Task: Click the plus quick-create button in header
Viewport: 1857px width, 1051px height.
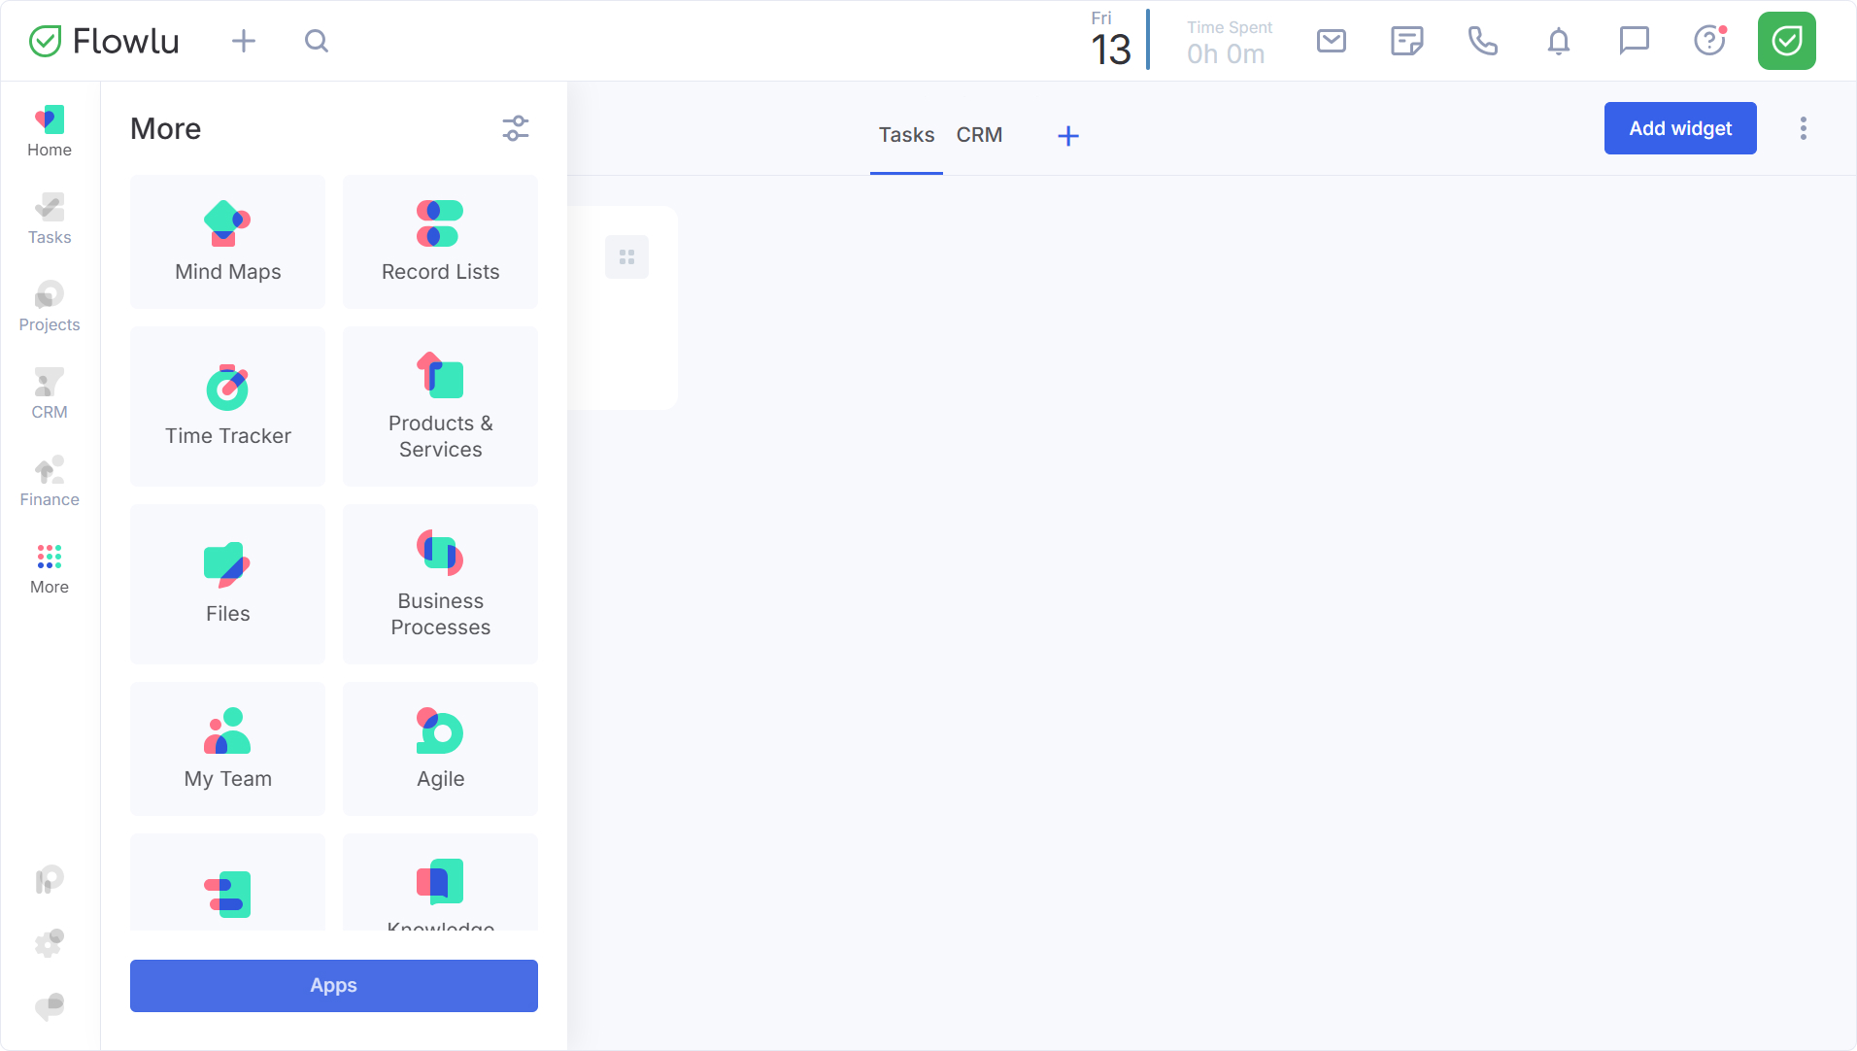Action: point(244,41)
